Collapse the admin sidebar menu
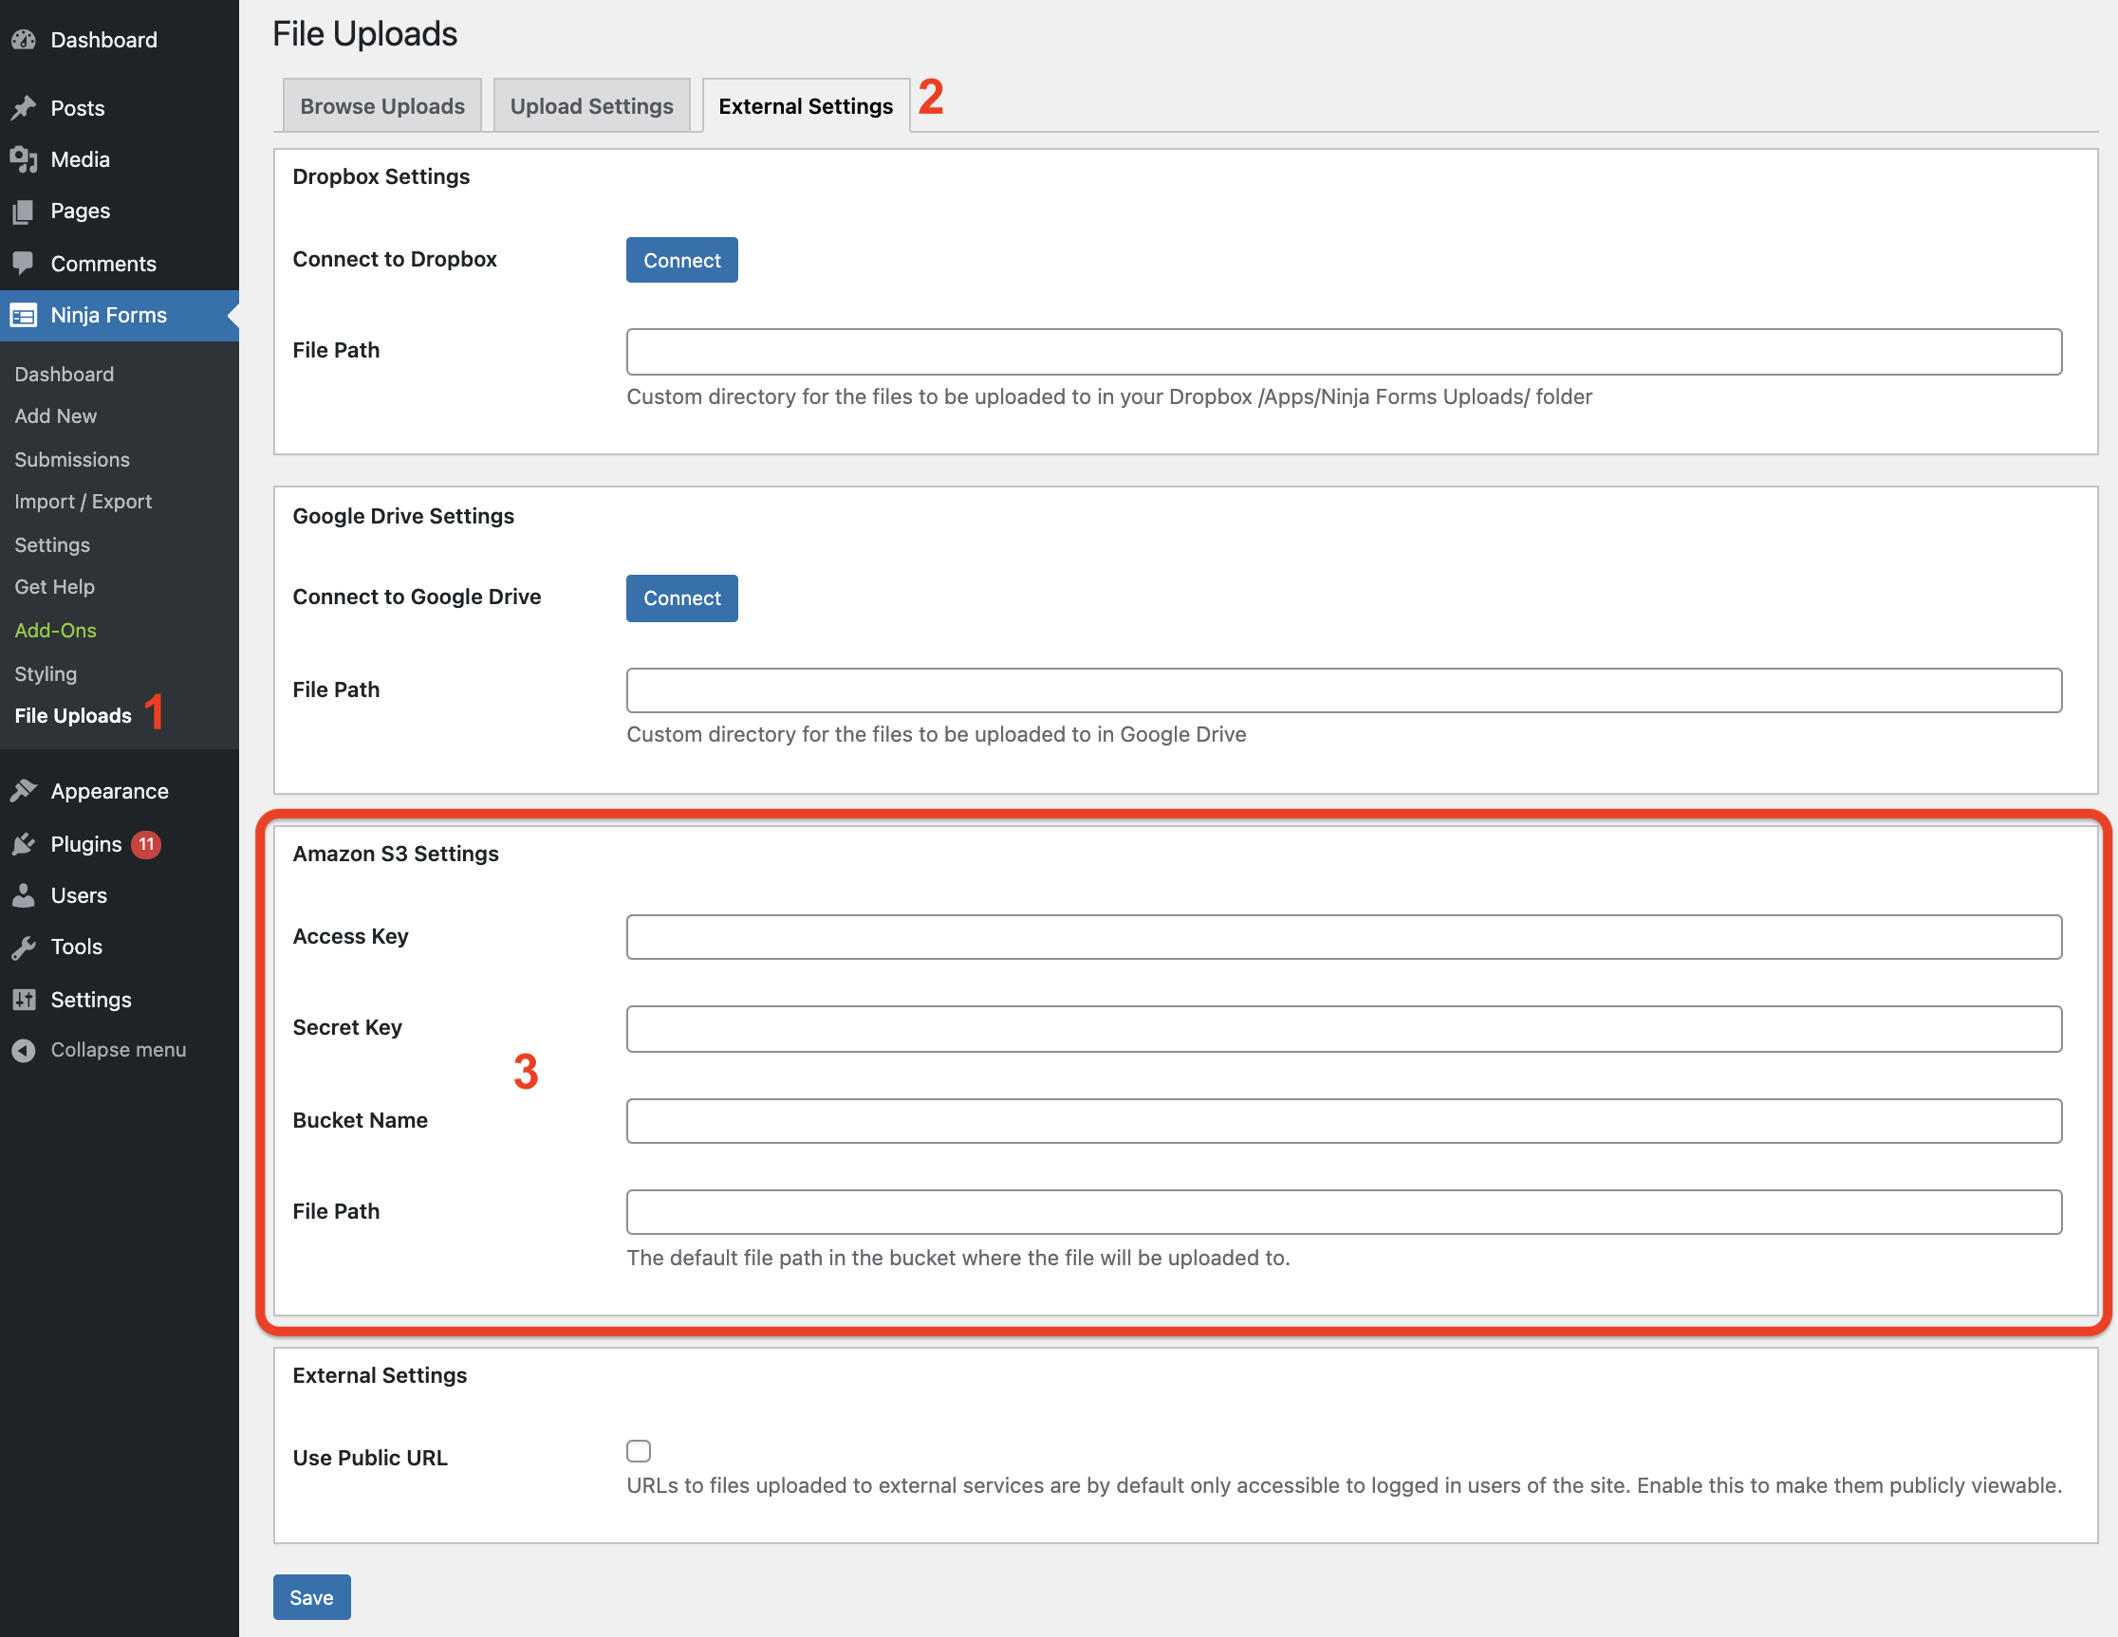This screenshot has height=1637, width=2118. 25,1049
